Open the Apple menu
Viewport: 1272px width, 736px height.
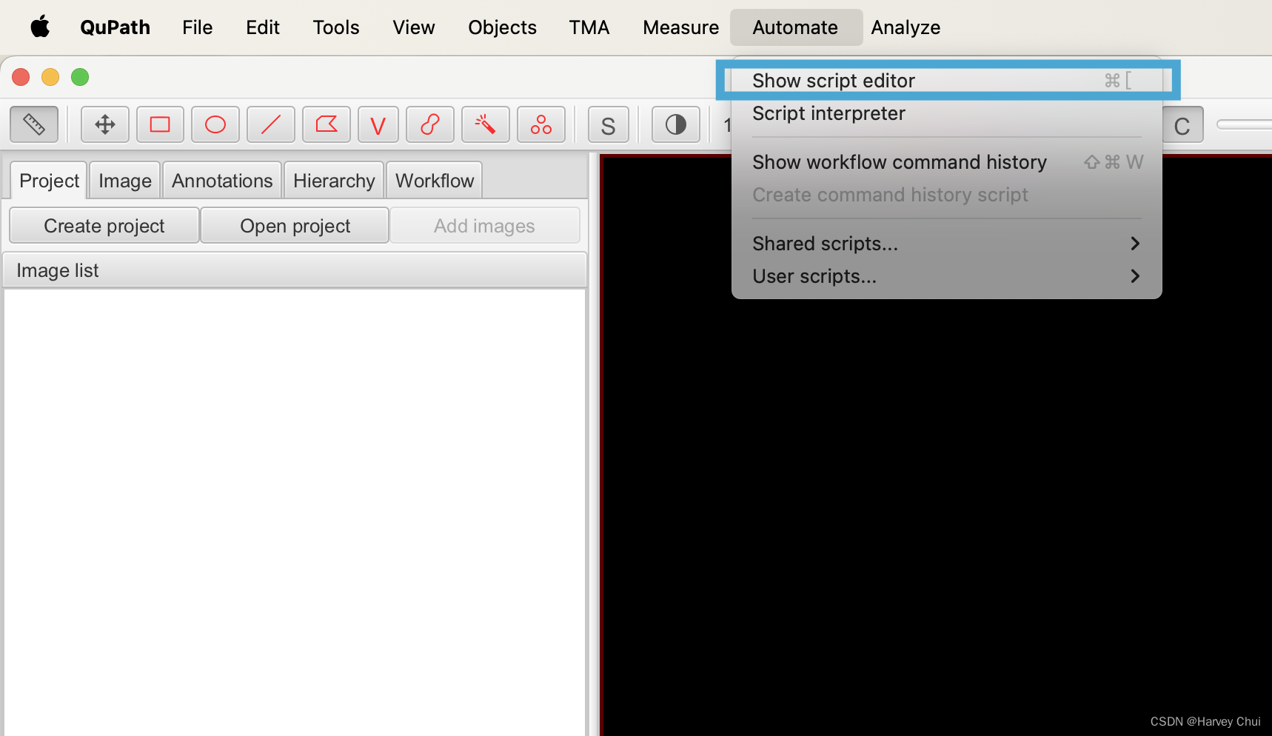coord(40,27)
